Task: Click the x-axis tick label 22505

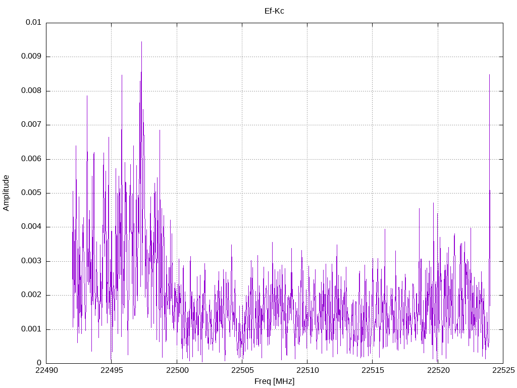Action: 242,370
